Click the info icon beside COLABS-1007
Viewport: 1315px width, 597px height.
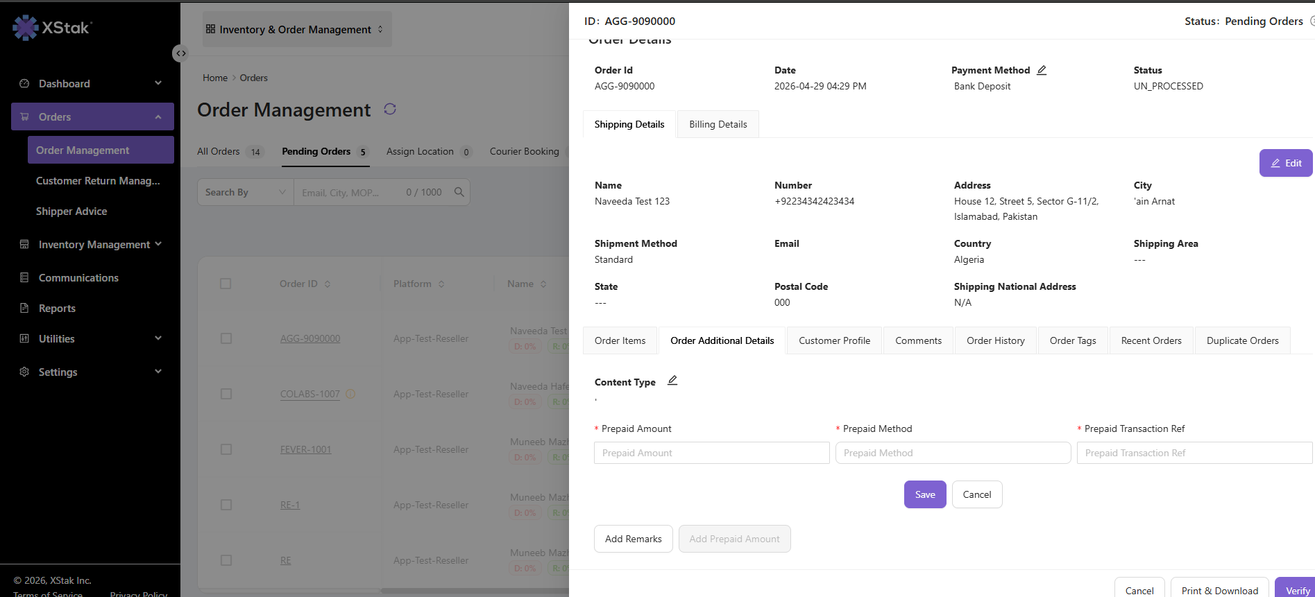[x=350, y=394]
